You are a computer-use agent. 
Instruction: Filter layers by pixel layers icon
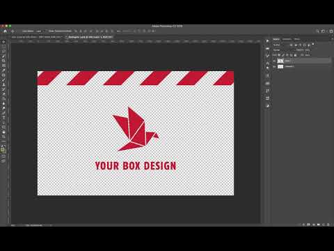click(292, 45)
